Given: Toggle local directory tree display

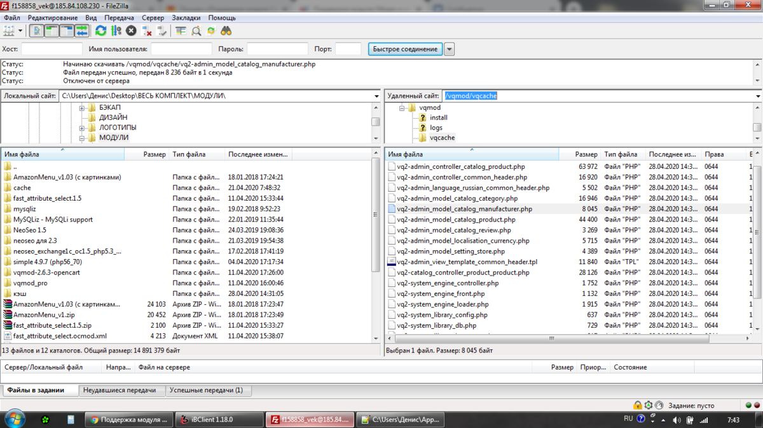Looking at the screenshot, I should tap(51, 30).
